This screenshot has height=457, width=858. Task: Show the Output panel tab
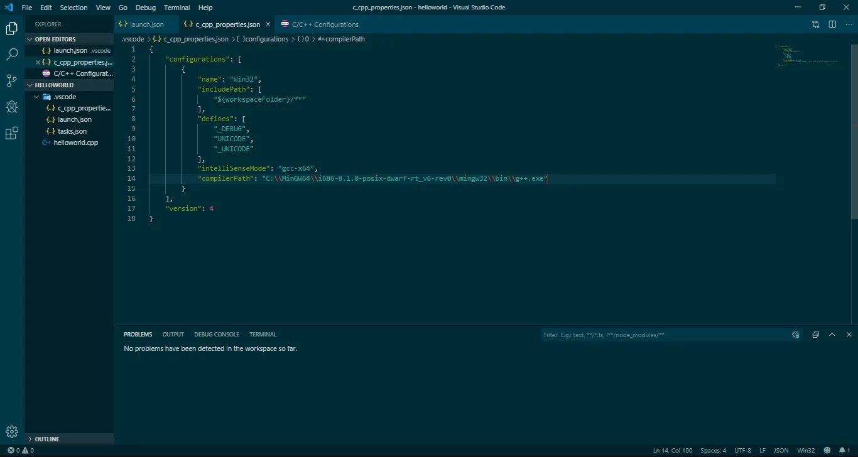click(x=173, y=335)
